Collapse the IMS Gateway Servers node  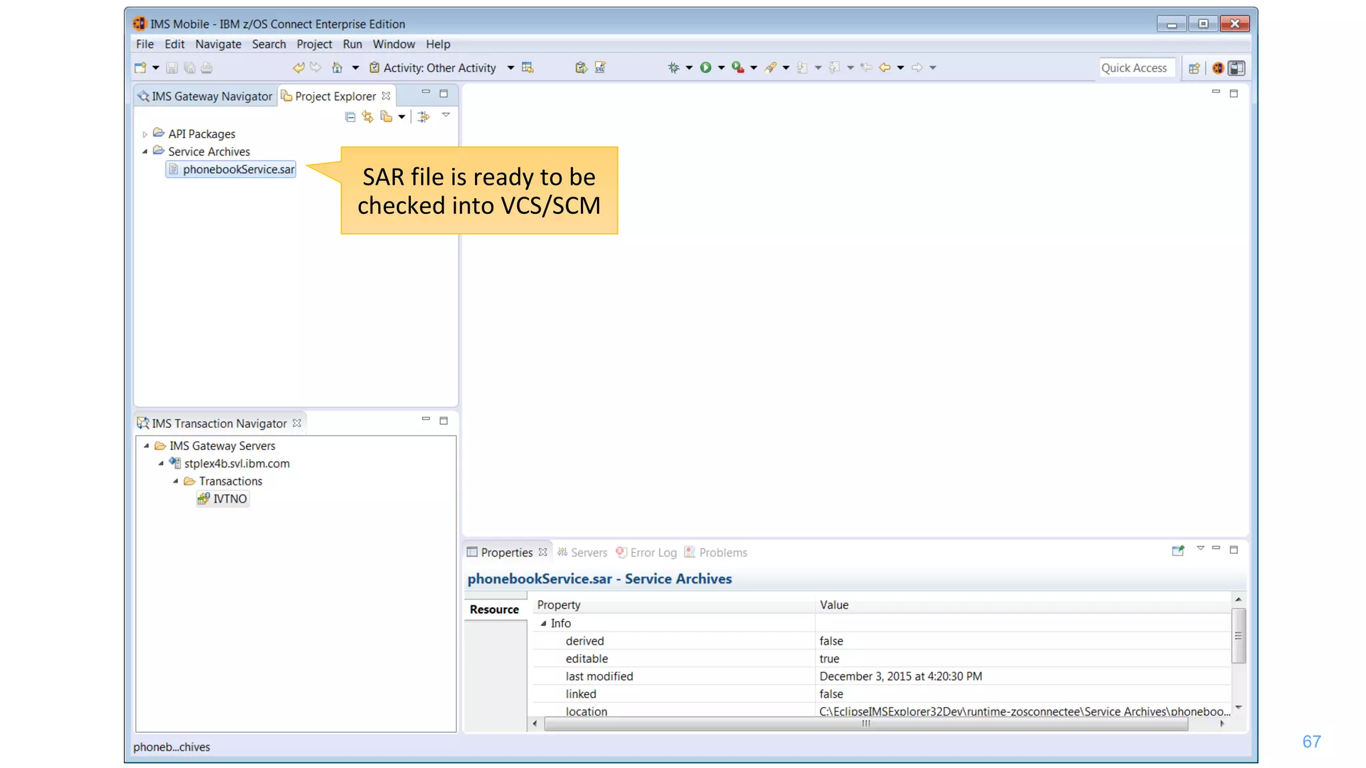pos(146,445)
